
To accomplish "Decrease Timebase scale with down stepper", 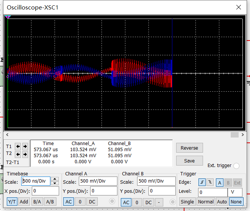I will [x=55, y=183].
